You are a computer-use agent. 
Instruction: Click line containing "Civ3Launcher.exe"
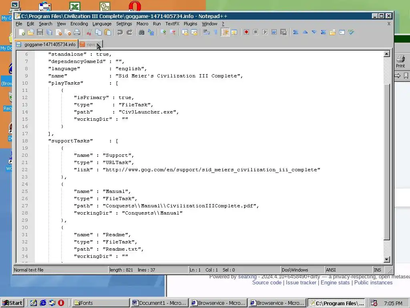point(126,112)
